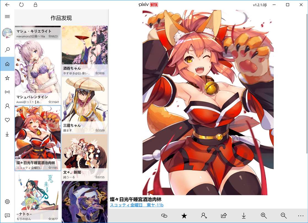Share the artwork with share icon

224,216
